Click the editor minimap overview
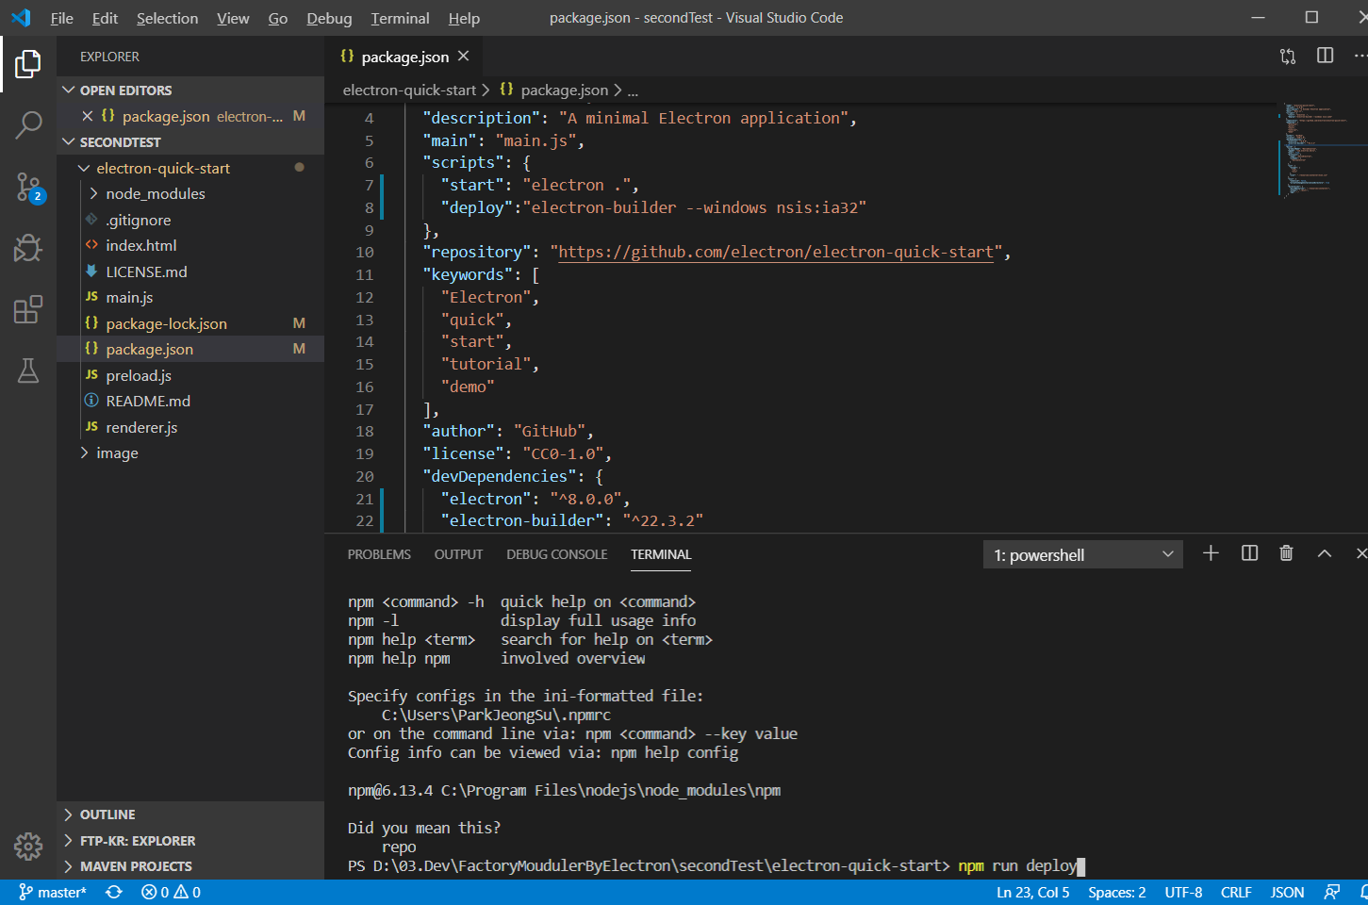The width and height of the screenshot is (1368, 905). [1322, 151]
